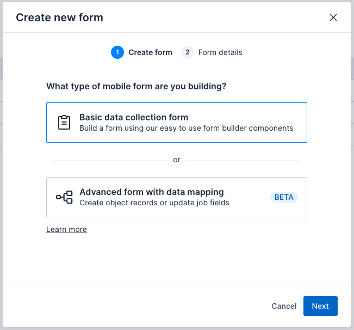Click 'Create object records or update job fields' text
The image size is (354, 330).
154,203
